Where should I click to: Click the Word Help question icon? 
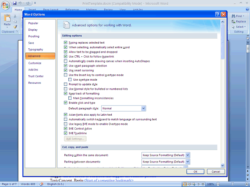click(247, 9)
